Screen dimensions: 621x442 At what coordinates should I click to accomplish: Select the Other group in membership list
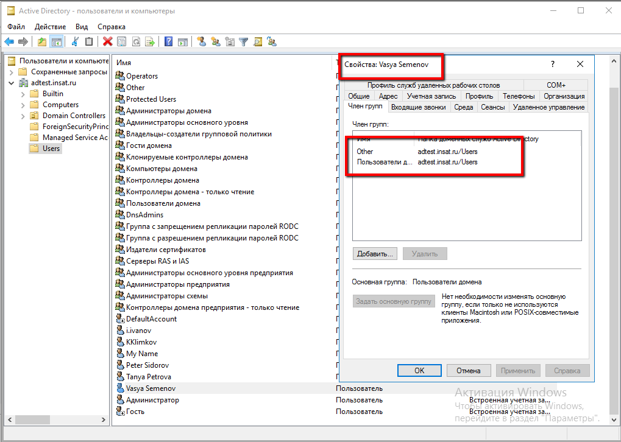[x=365, y=152]
